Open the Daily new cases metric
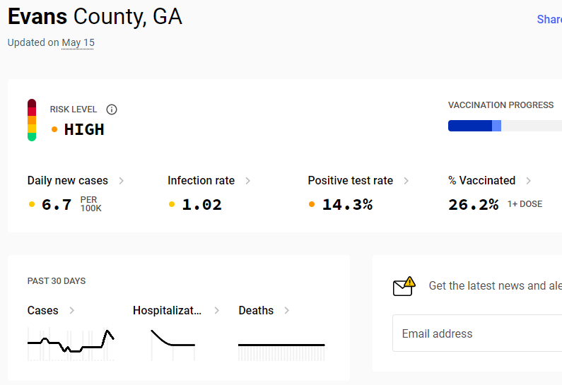The image size is (562, 385). (x=68, y=181)
